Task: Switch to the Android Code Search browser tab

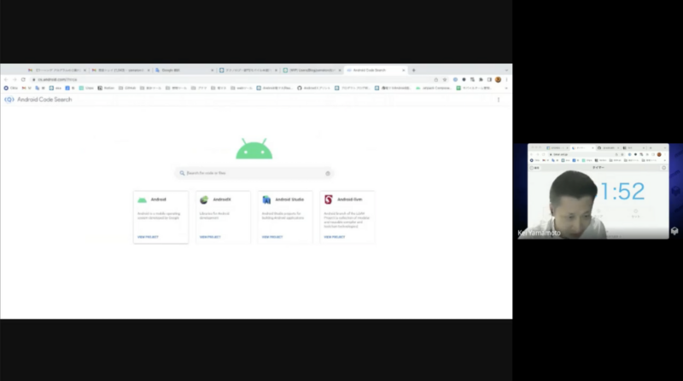Action: pyautogui.click(x=375, y=70)
